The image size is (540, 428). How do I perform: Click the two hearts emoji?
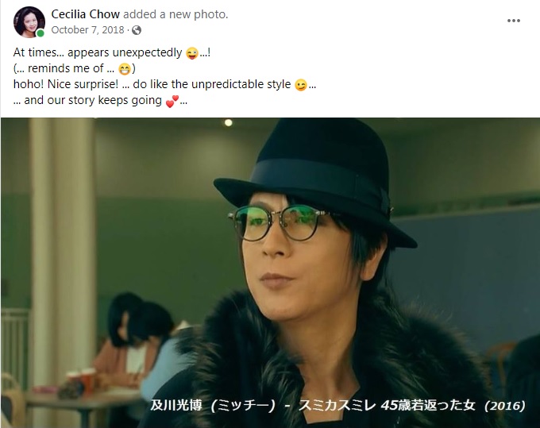172,101
